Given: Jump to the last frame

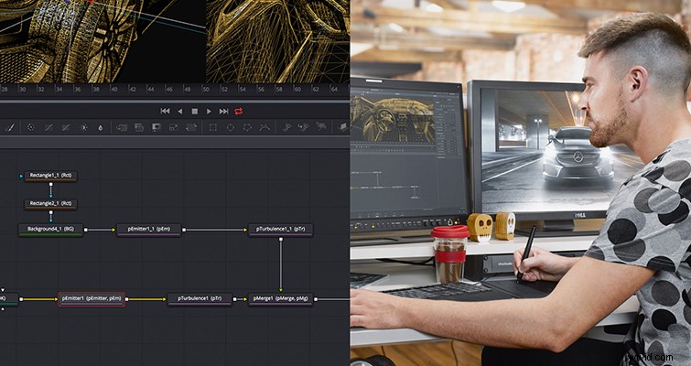Looking at the screenshot, I should click(x=224, y=112).
